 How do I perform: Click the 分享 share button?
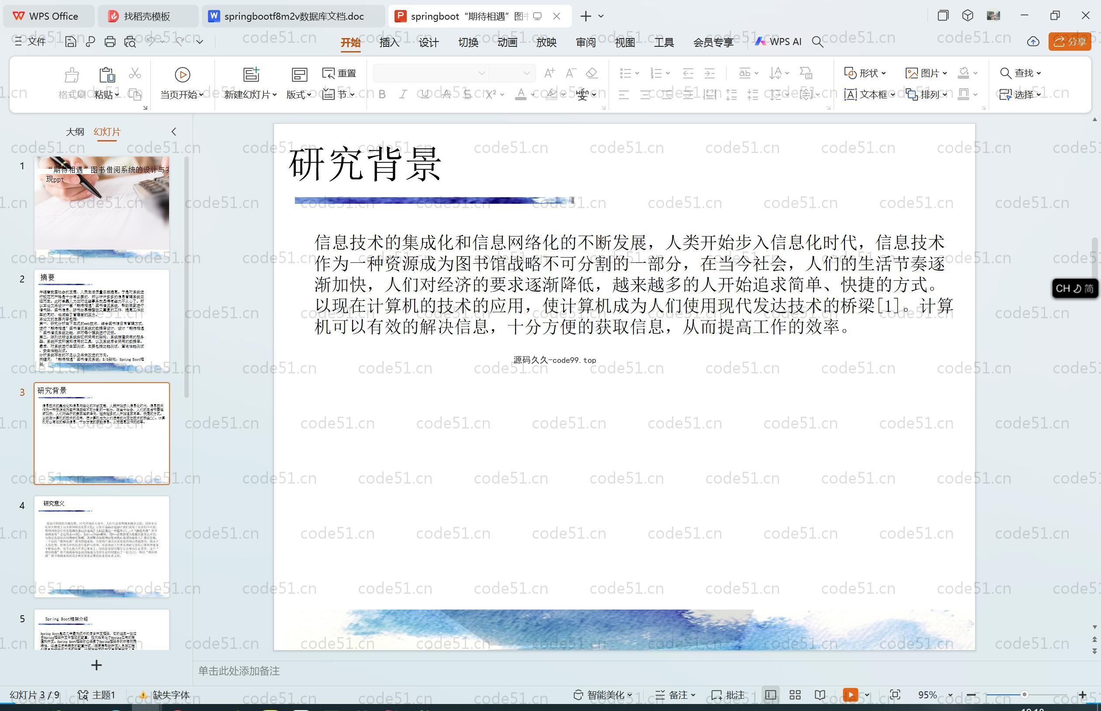1070,42
